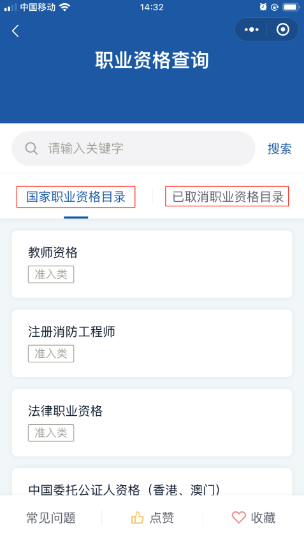Open the 法律职业资格 card
Image resolution: width=304 pixels, height=540 pixels.
tap(152, 423)
